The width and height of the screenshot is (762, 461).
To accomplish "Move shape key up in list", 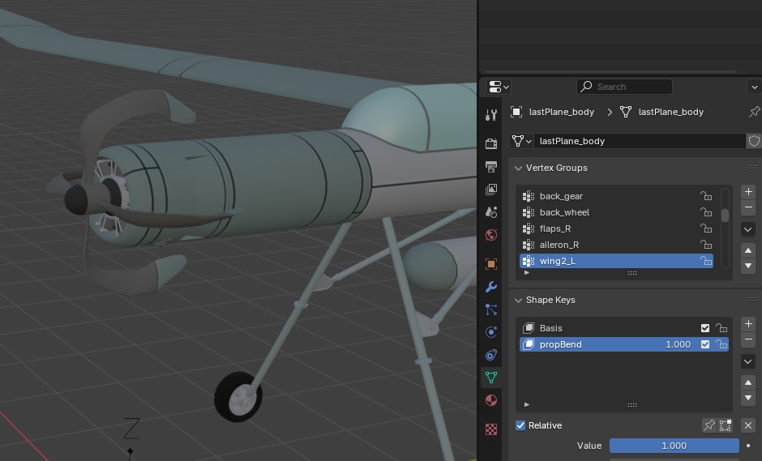I will coord(748,382).
